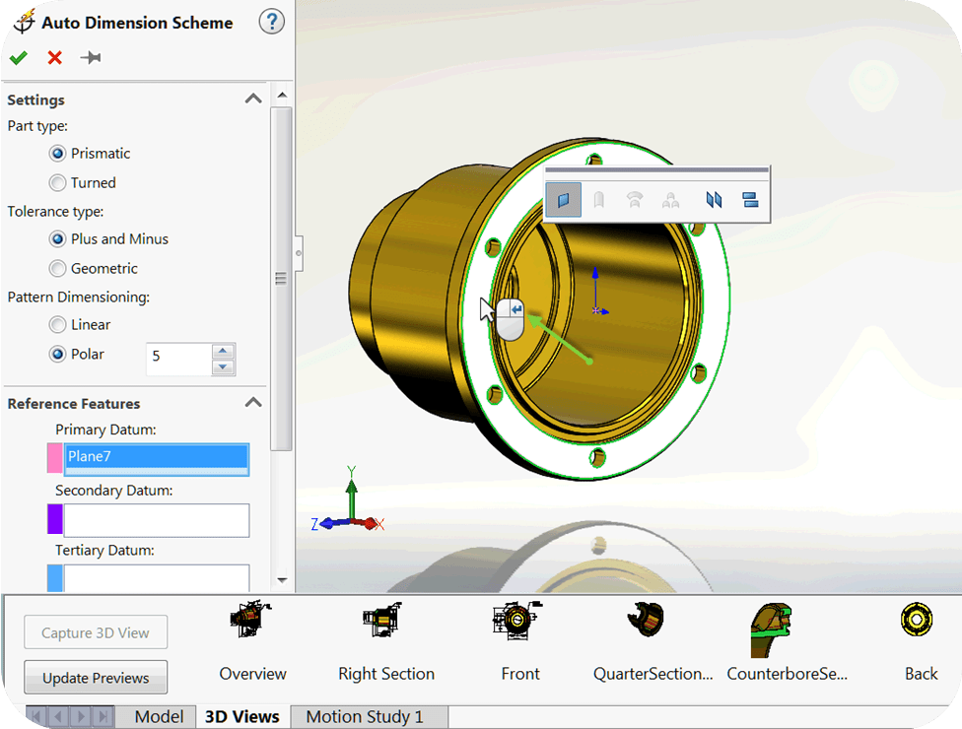Click the empty Tertiary Datum field
The height and width of the screenshot is (729, 962).
point(157,578)
